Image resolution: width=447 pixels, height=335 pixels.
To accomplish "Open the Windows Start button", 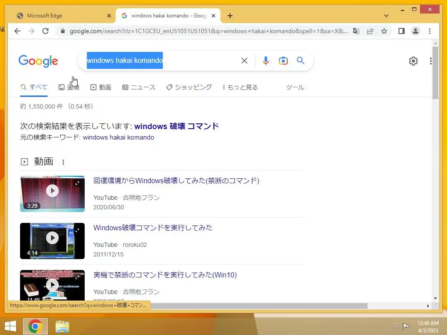I will (10, 326).
